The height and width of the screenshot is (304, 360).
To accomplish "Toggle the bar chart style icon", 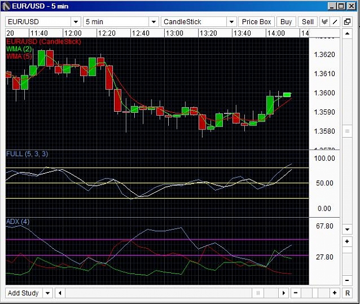I will click(324, 22).
